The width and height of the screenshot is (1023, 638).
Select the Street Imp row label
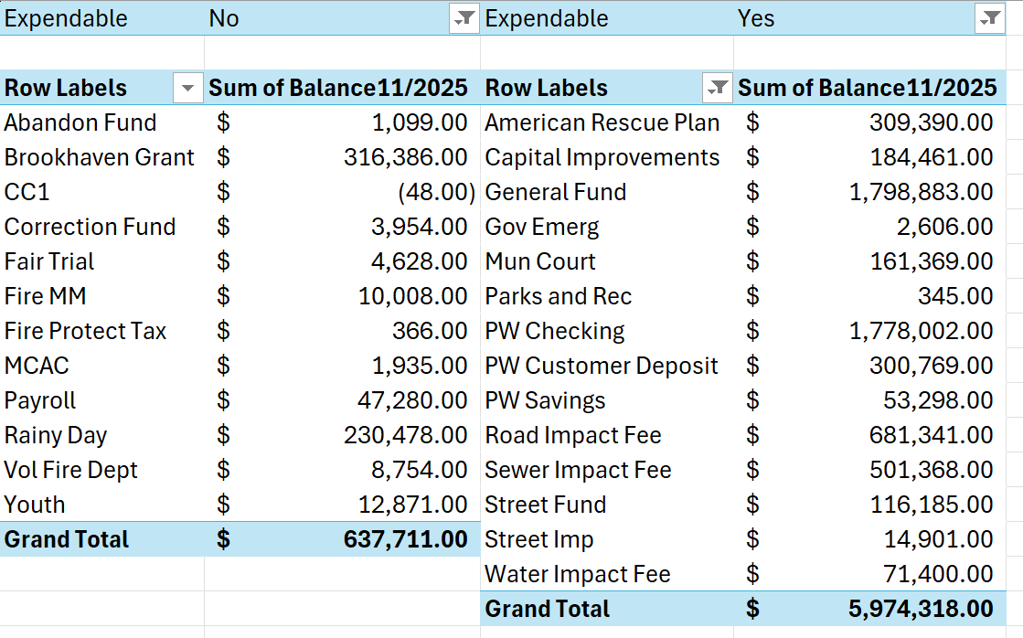pos(539,539)
